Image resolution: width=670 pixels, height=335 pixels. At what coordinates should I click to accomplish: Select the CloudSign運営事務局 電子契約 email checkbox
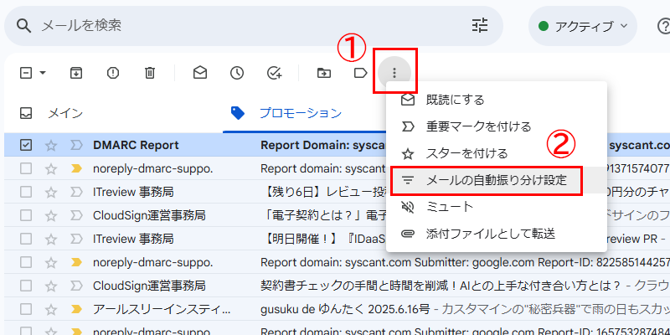click(26, 215)
